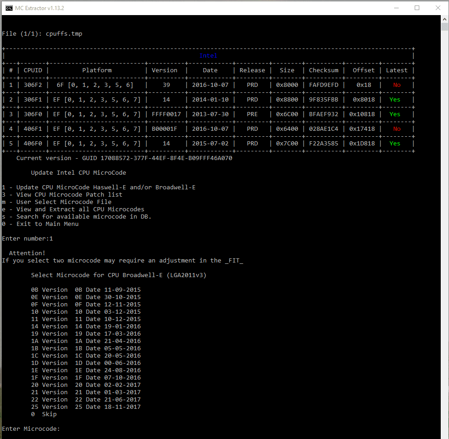Click the 'Platform' column header
The image size is (449, 439).
97,70
